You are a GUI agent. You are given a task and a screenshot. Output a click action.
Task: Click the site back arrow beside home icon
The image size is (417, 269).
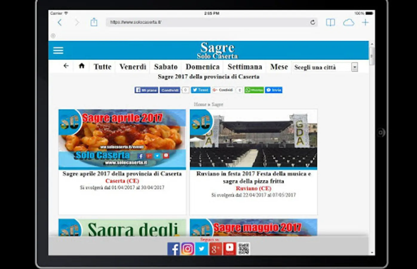[66, 66]
